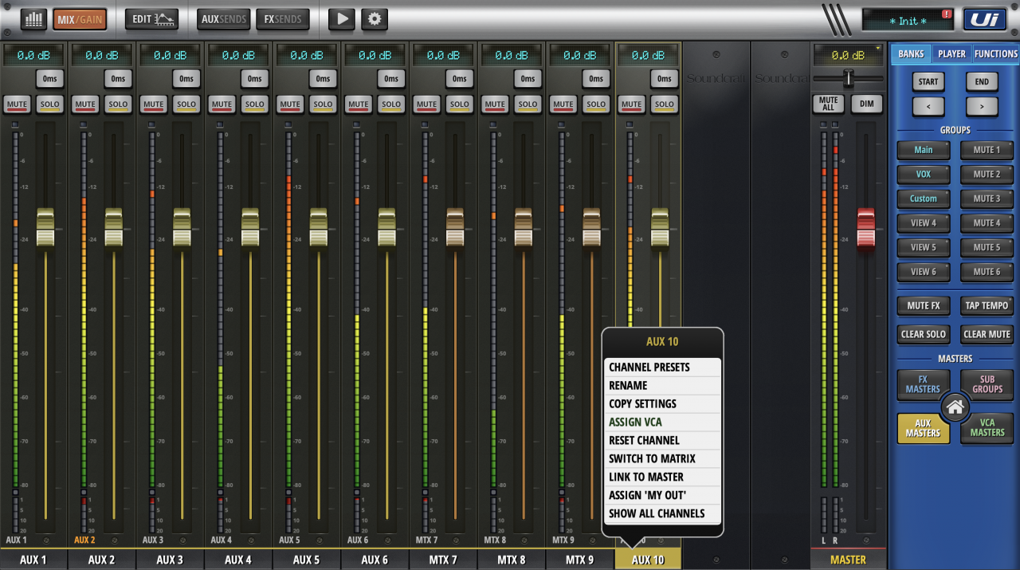Click the red MASTER fader handle

pyautogui.click(x=865, y=228)
